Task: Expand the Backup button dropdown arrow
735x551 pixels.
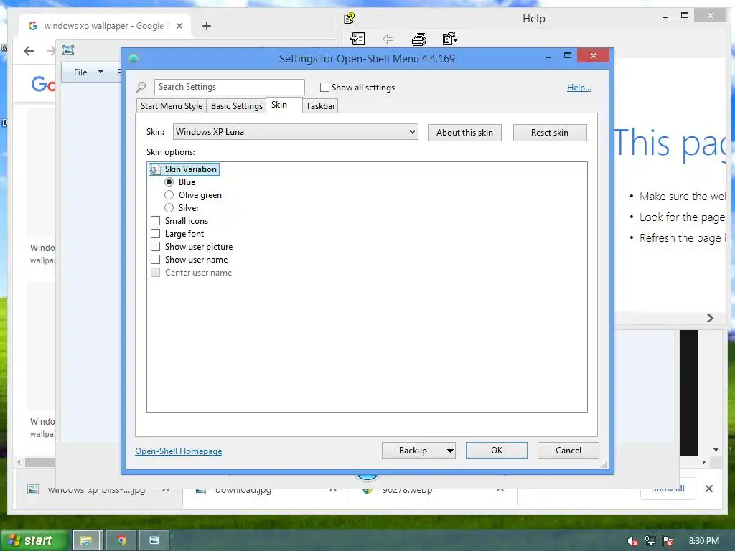Action: click(x=450, y=451)
